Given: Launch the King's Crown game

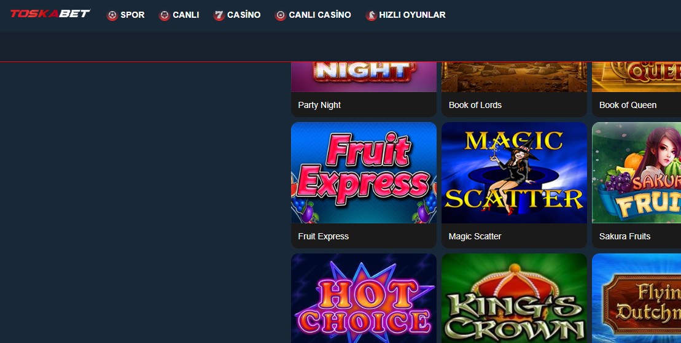Looking at the screenshot, I should click(x=514, y=298).
